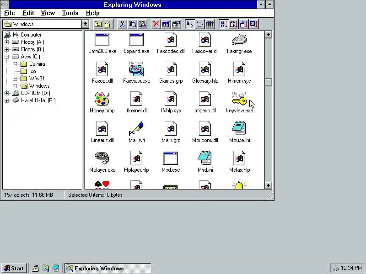Click the Windows folder path field
The width and height of the screenshot is (366, 274).
pyautogui.click(x=42, y=24)
